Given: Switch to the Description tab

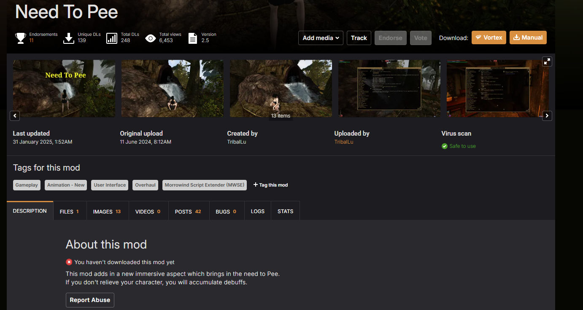Looking at the screenshot, I should click(30, 211).
